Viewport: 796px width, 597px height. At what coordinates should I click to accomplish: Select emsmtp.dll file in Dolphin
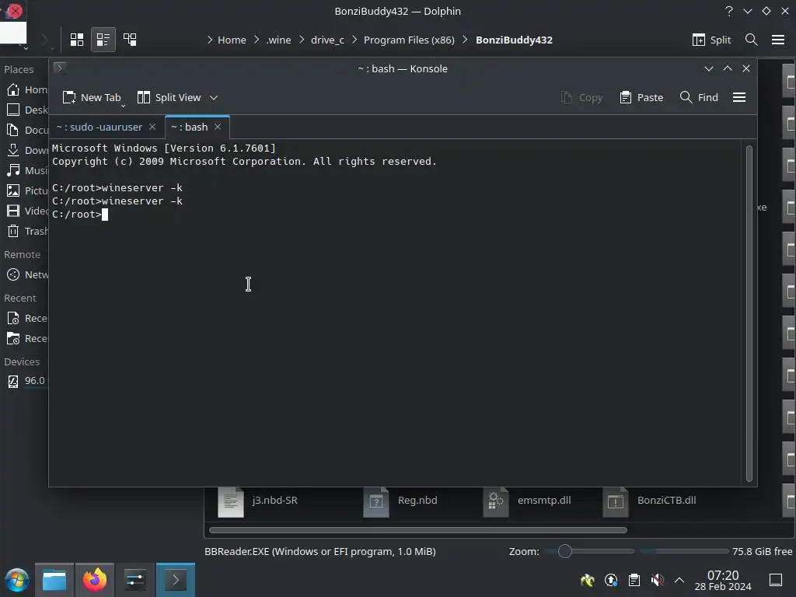click(528, 501)
